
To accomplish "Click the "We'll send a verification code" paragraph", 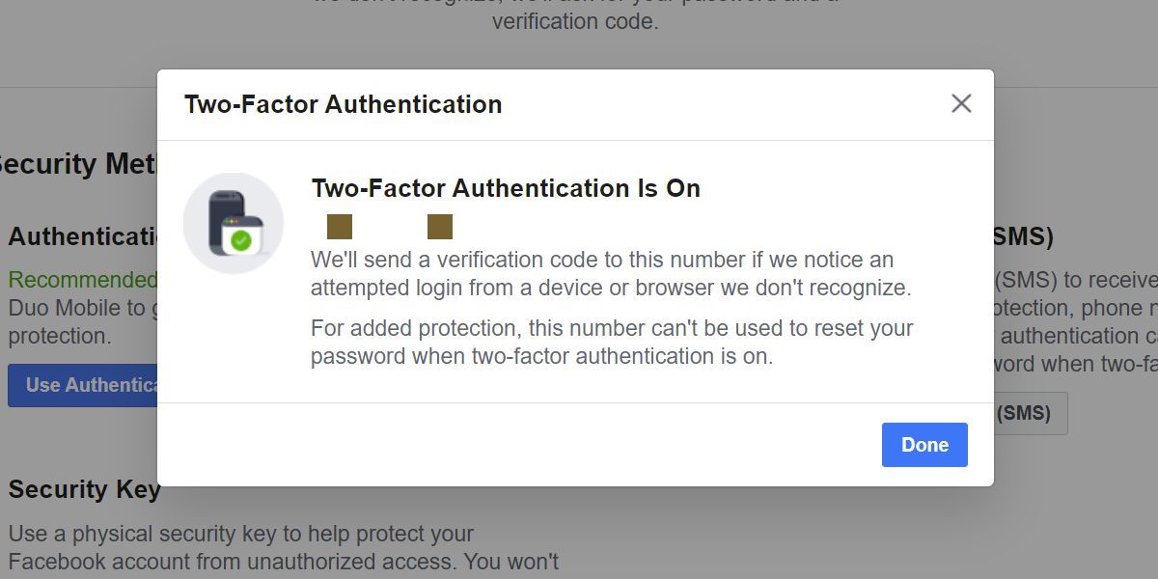I will pyautogui.click(x=610, y=274).
